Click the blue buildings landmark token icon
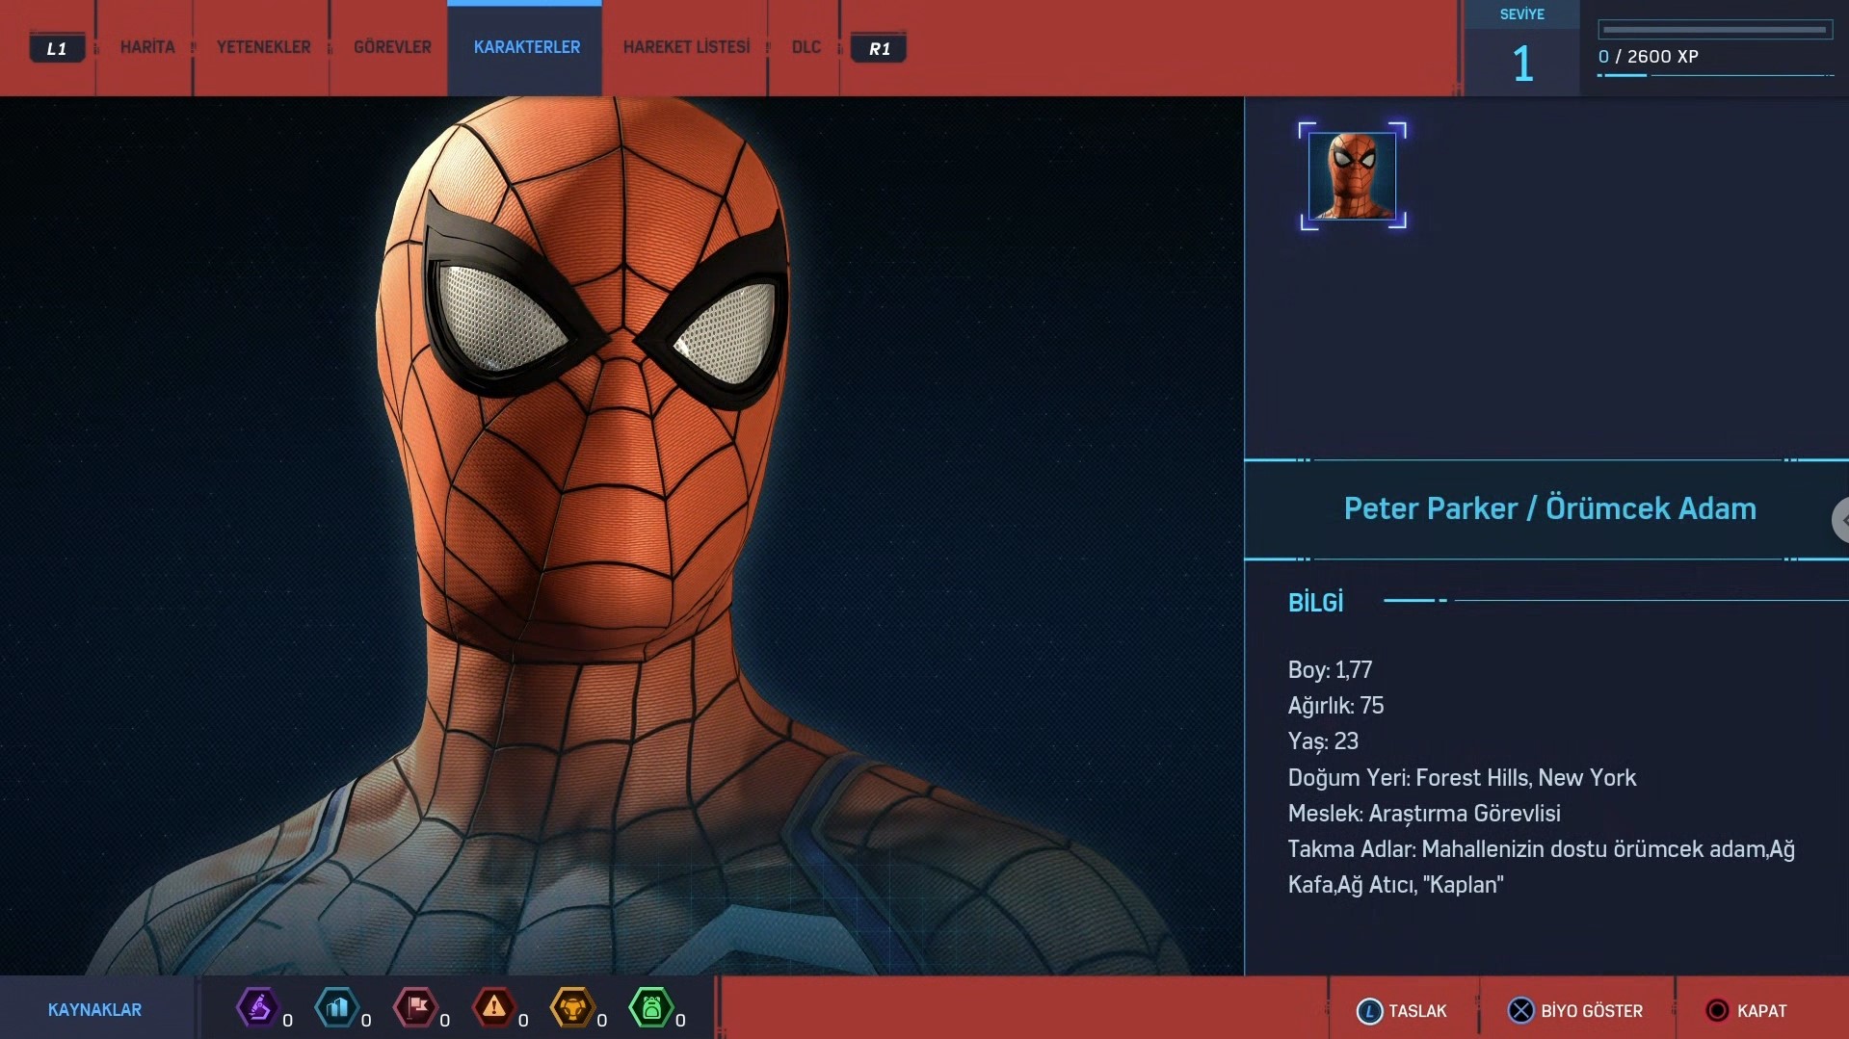 (x=336, y=1008)
